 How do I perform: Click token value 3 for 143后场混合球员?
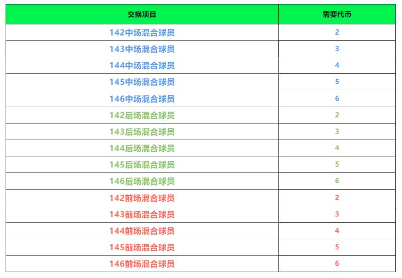click(337, 132)
